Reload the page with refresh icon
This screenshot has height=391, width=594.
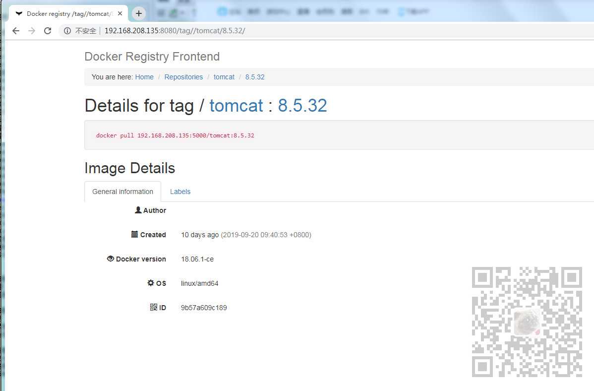(48, 31)
